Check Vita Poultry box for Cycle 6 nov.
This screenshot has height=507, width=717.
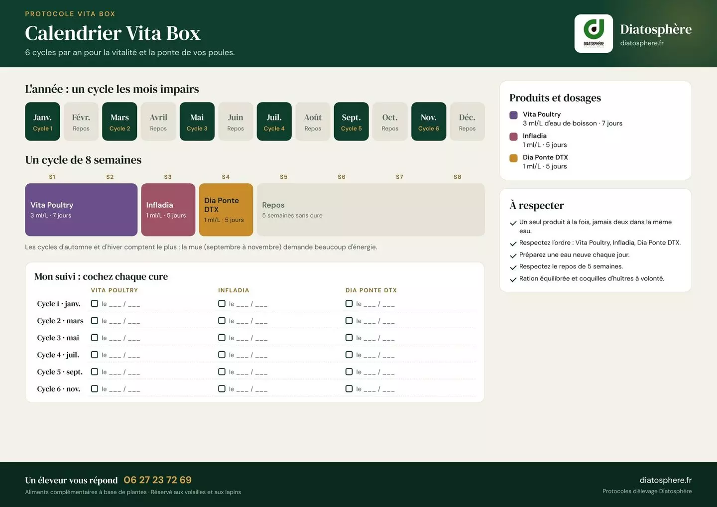[95, 388]
